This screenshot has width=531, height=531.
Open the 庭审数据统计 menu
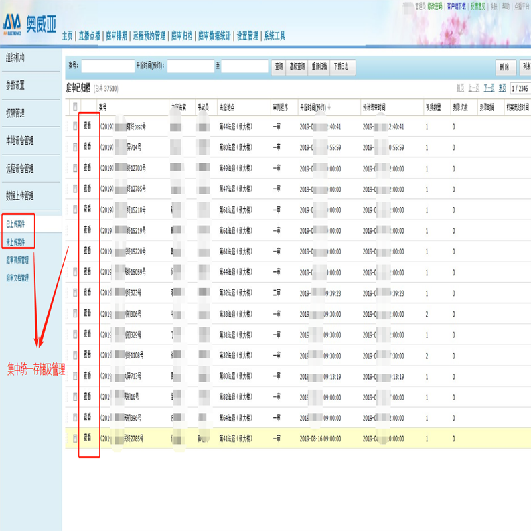[214, 36]
